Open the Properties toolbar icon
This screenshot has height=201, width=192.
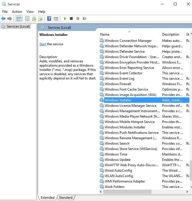(27, 19)
